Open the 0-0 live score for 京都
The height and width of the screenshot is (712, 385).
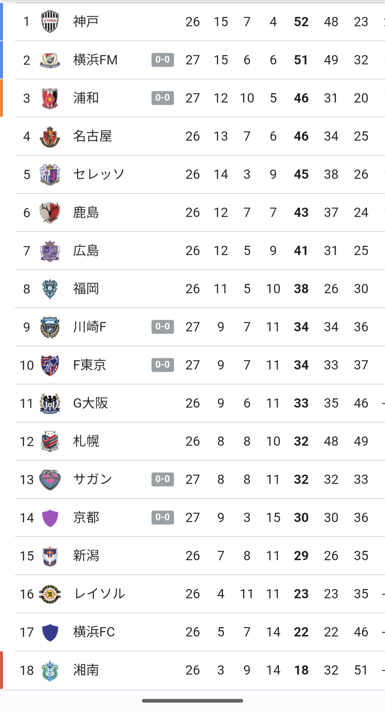pyautogui.click(x=163, y=517)
